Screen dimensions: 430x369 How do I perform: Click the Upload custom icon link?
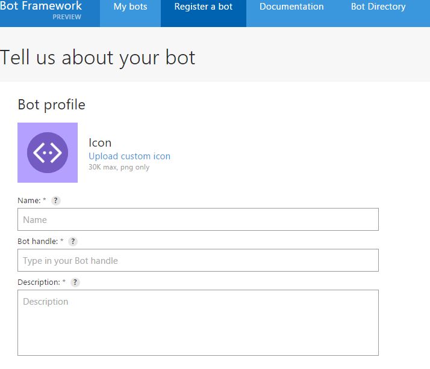pos(129,156)
